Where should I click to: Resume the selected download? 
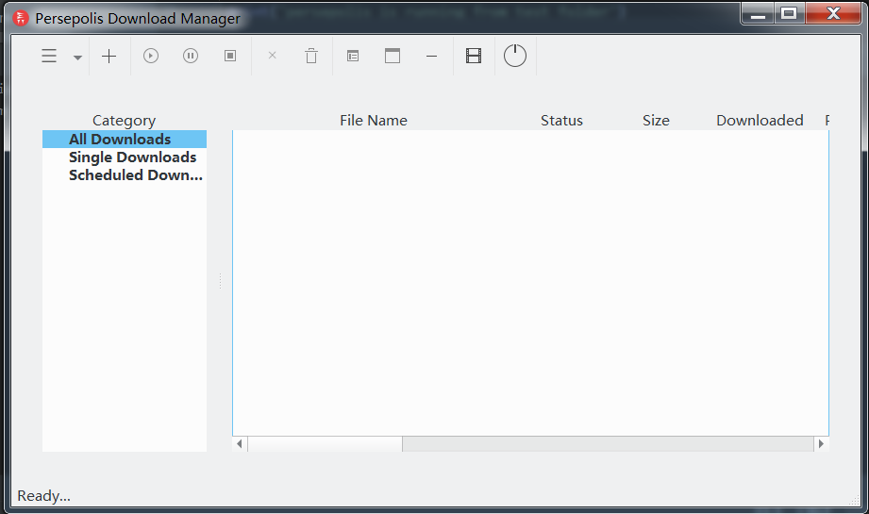point(151,57)
